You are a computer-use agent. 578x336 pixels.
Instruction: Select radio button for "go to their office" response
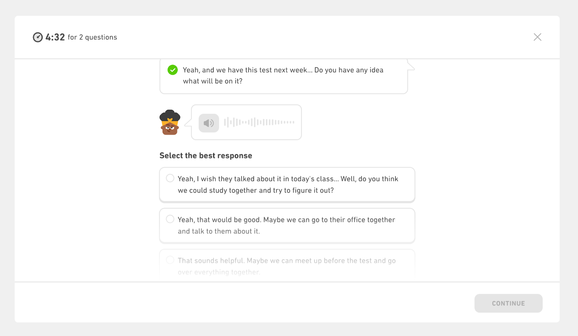tap(170, 219)
